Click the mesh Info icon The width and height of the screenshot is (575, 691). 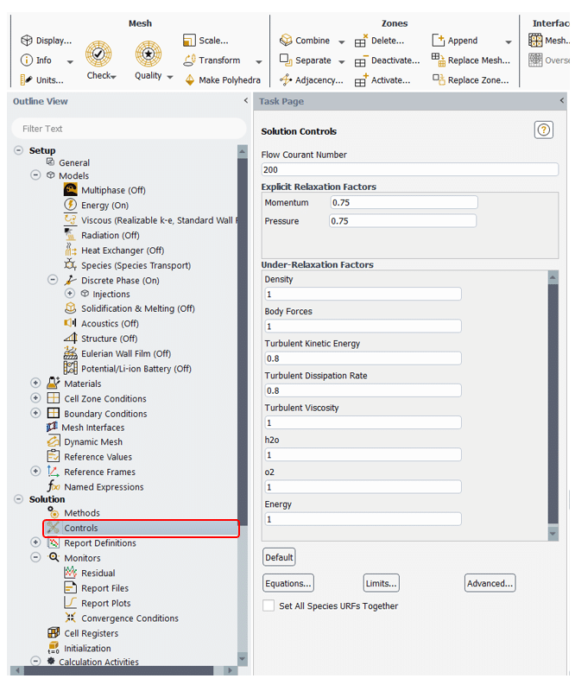(27, 60)
